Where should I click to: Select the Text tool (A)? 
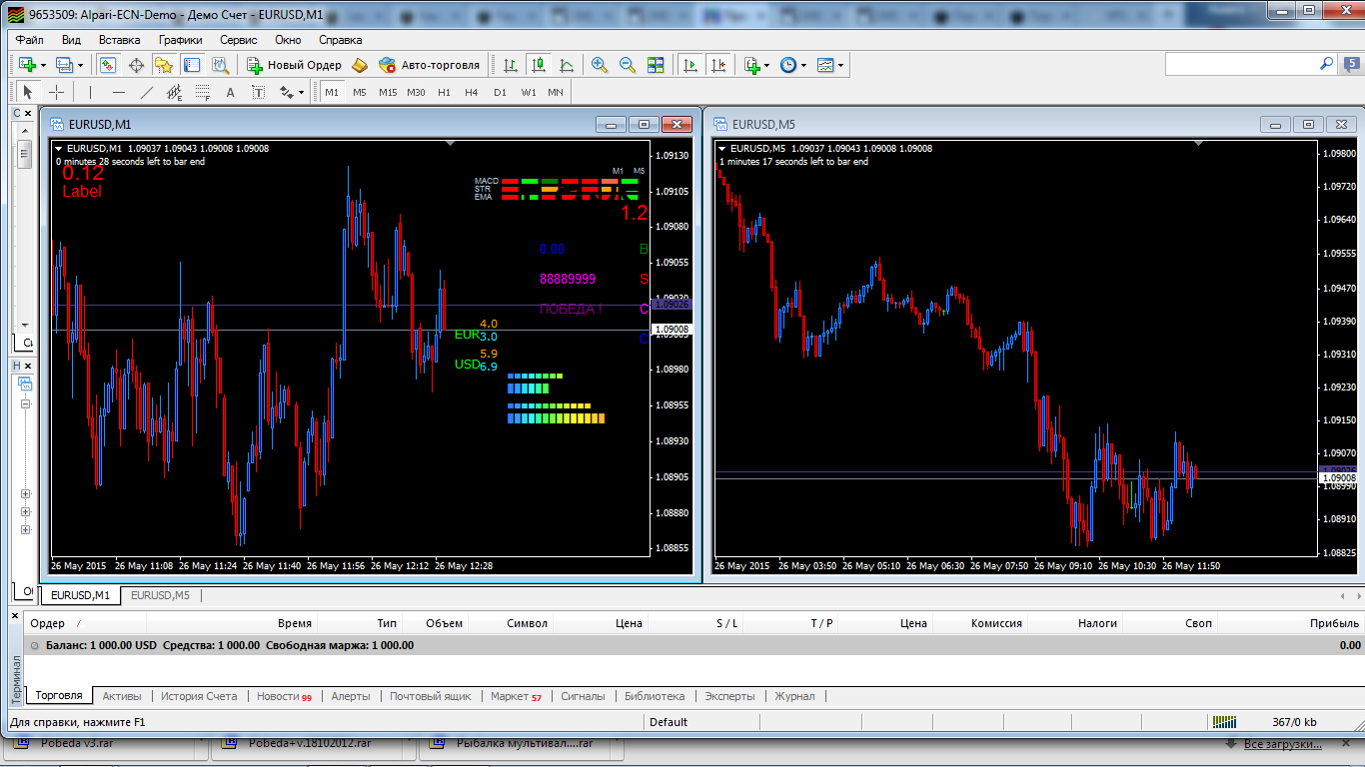[x=230, y=92]
